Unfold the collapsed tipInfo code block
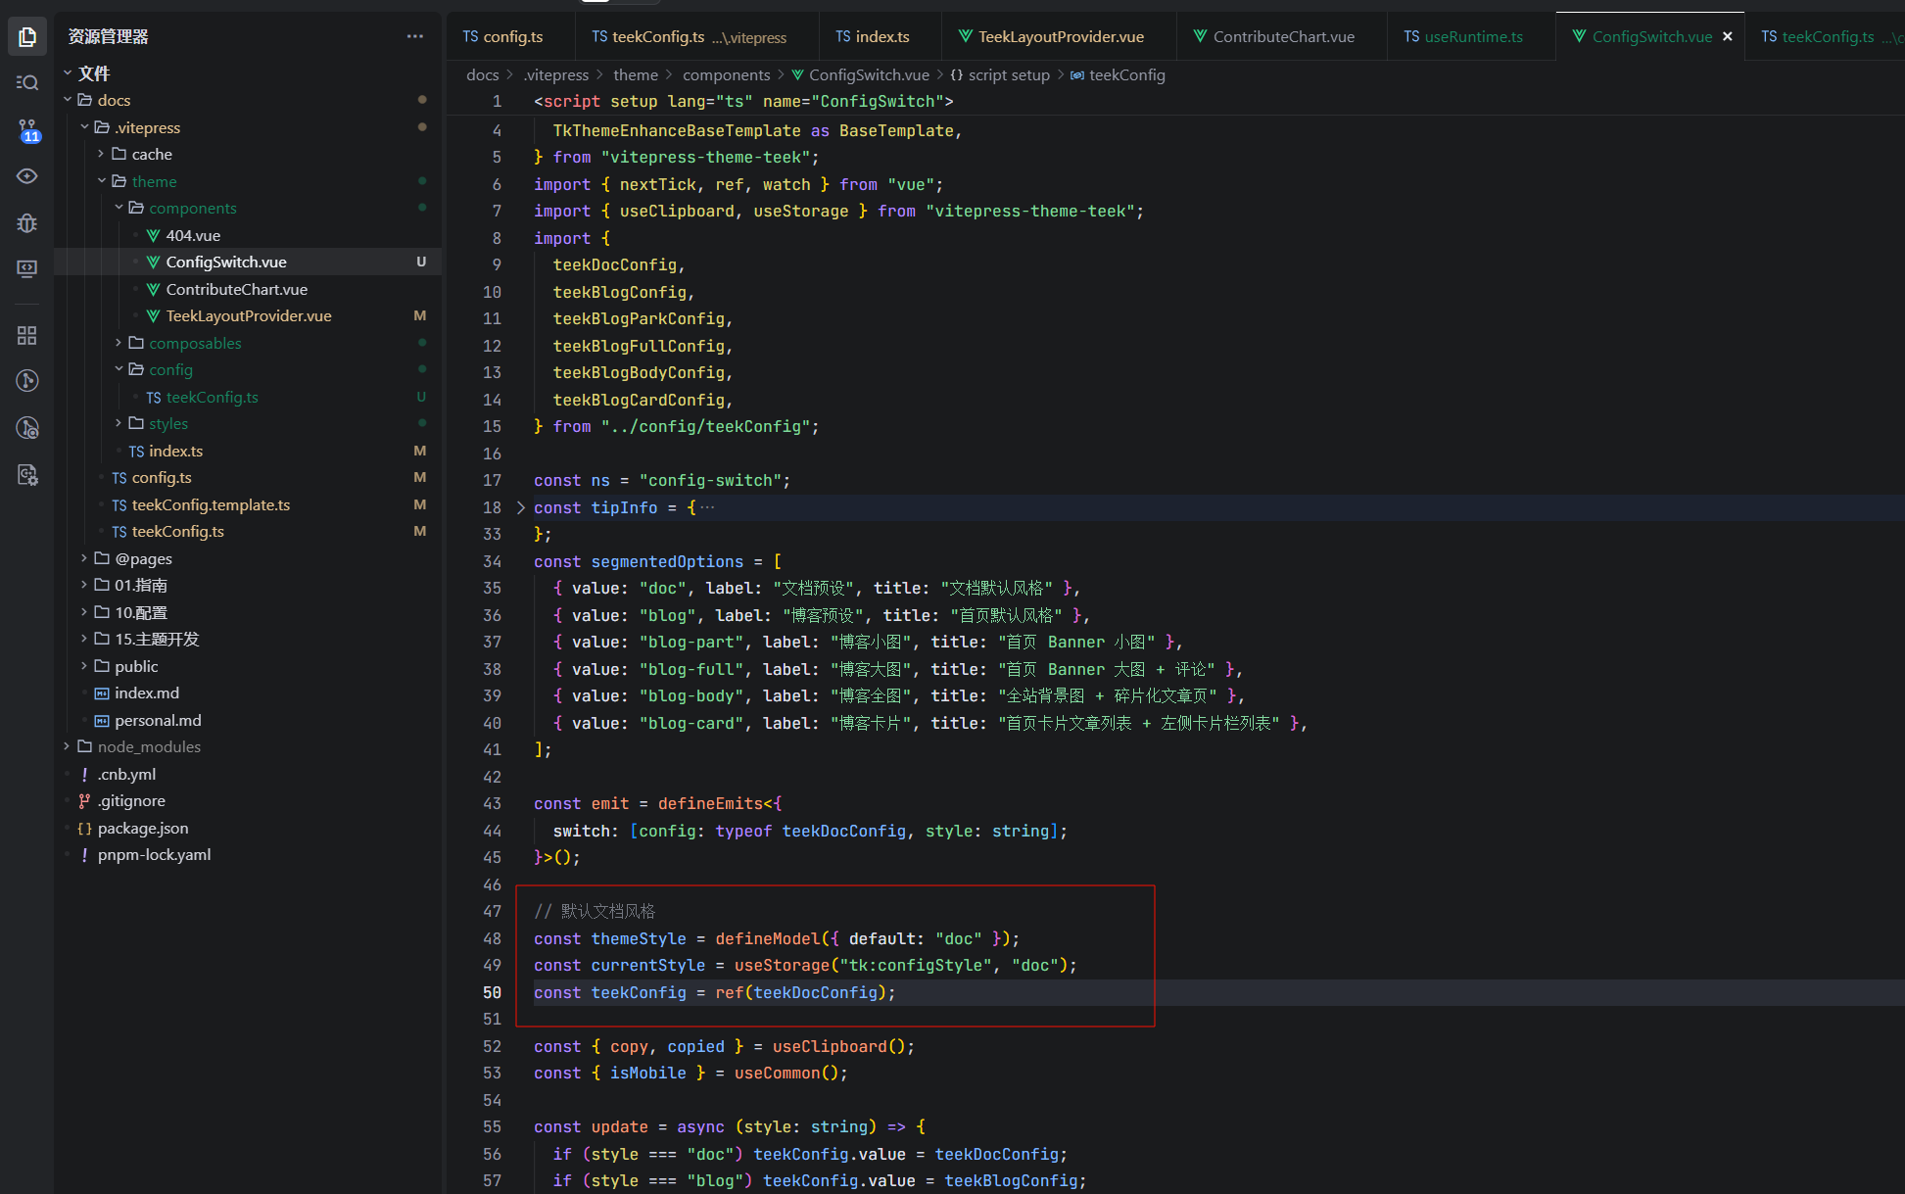 [x=520, y=507]
